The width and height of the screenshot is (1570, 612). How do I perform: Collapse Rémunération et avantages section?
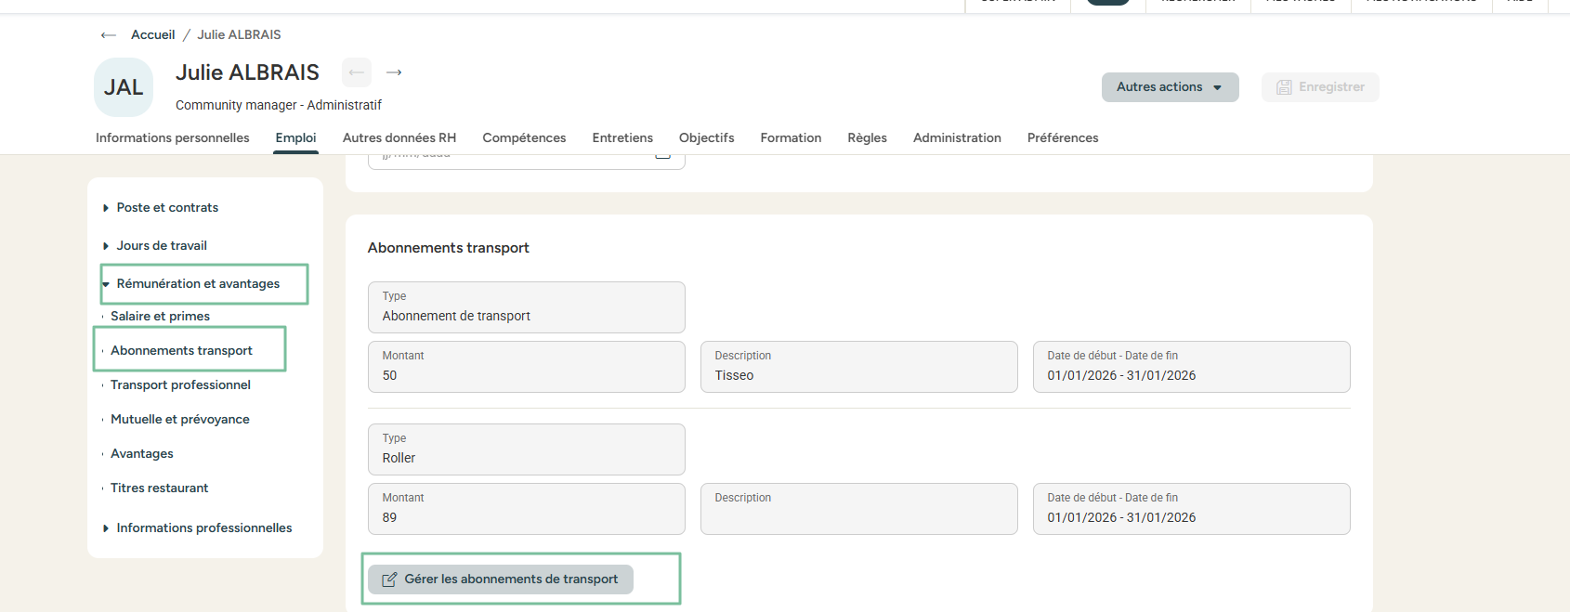198,284
